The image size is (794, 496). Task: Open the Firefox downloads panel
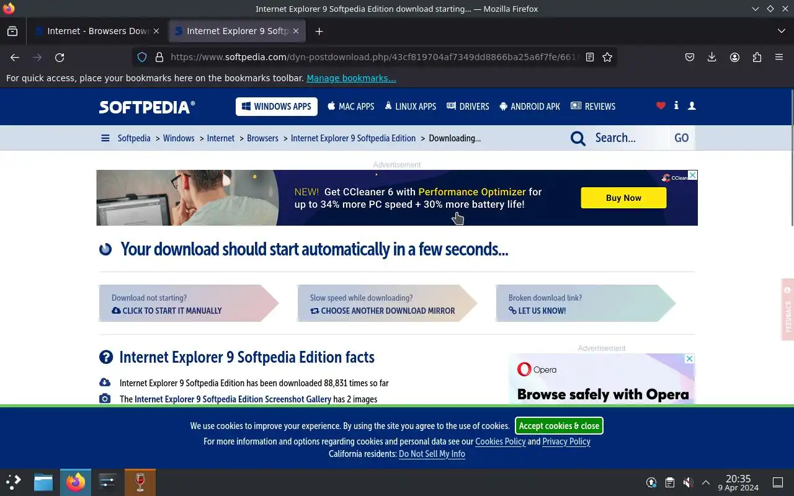tap(711, 57)
